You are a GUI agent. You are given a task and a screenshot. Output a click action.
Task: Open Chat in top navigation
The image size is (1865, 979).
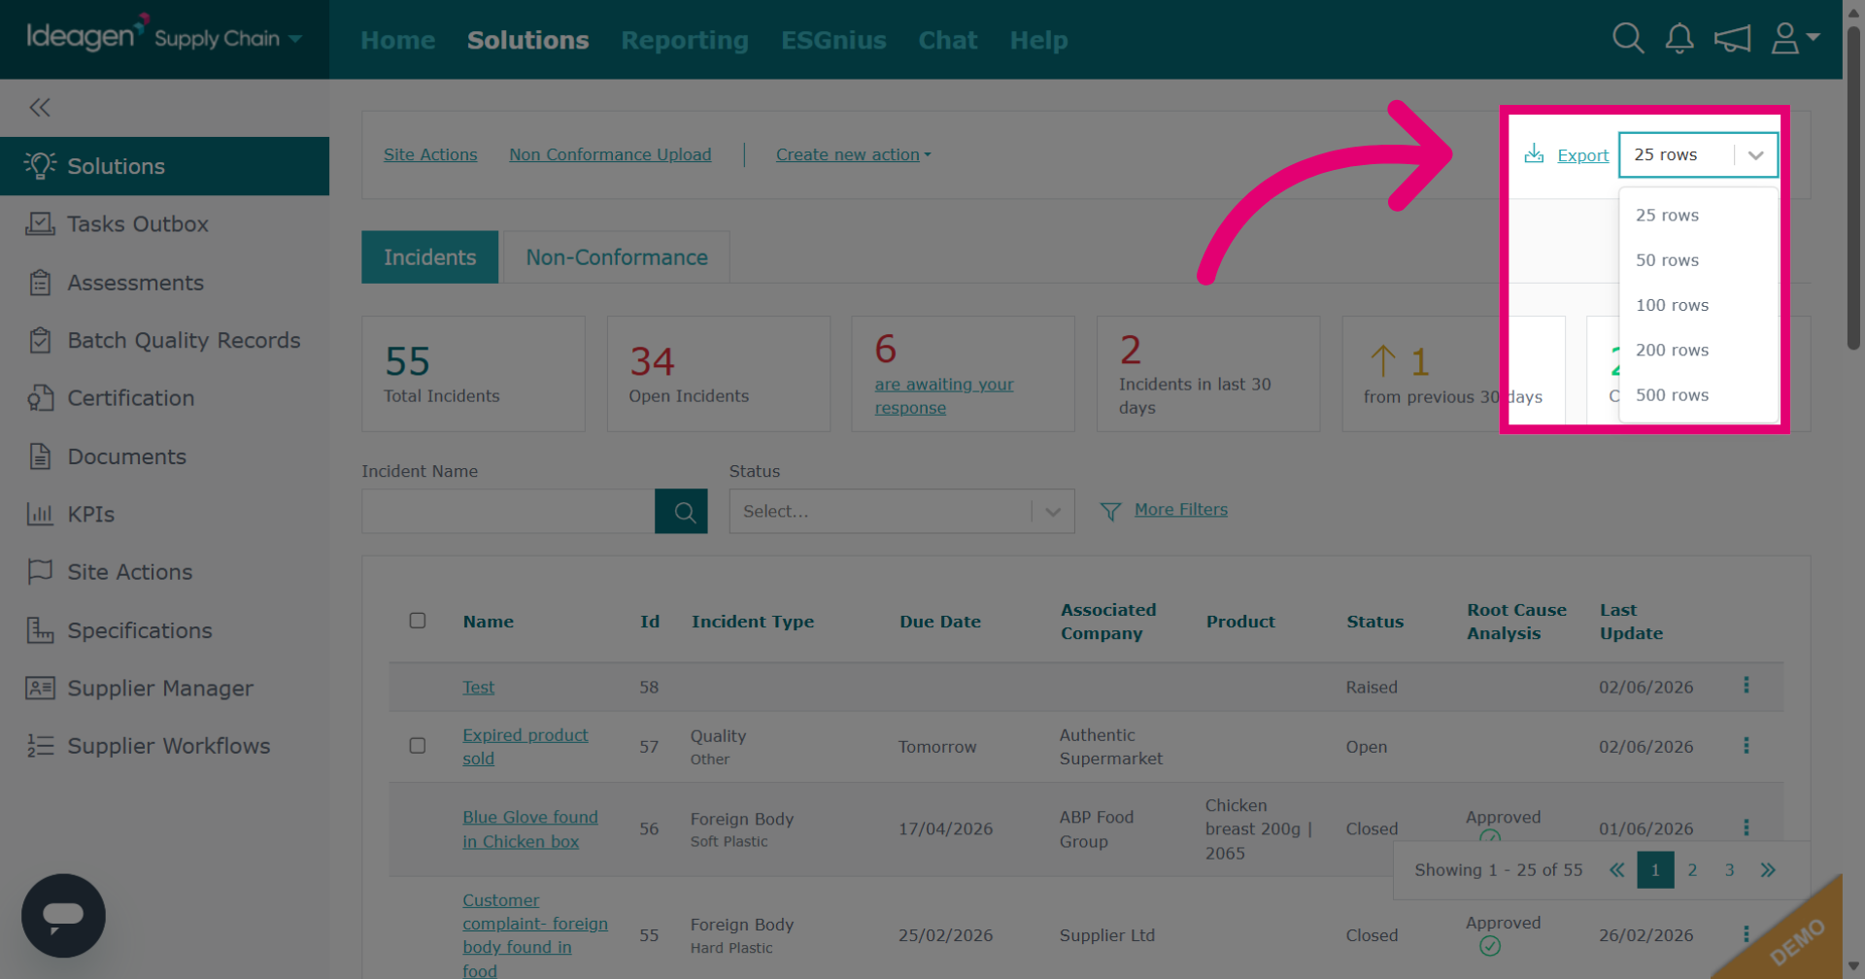click(x=948, y=40)
